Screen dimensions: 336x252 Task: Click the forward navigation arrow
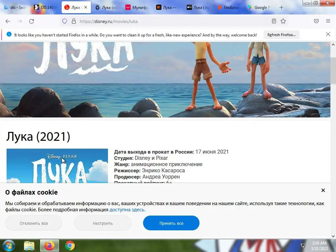20,21
